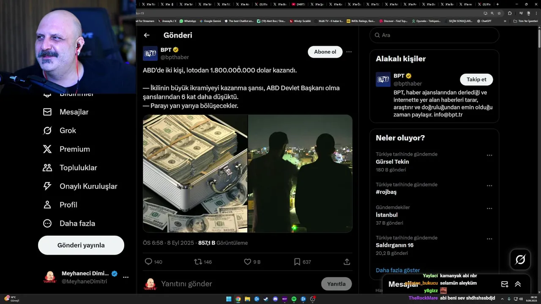Click Yanıtla reply button
541x304 pixels.
(336, 284)
